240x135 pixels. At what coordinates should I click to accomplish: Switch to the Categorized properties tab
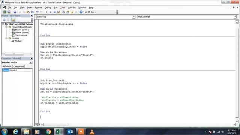click(x=18, y=66)
